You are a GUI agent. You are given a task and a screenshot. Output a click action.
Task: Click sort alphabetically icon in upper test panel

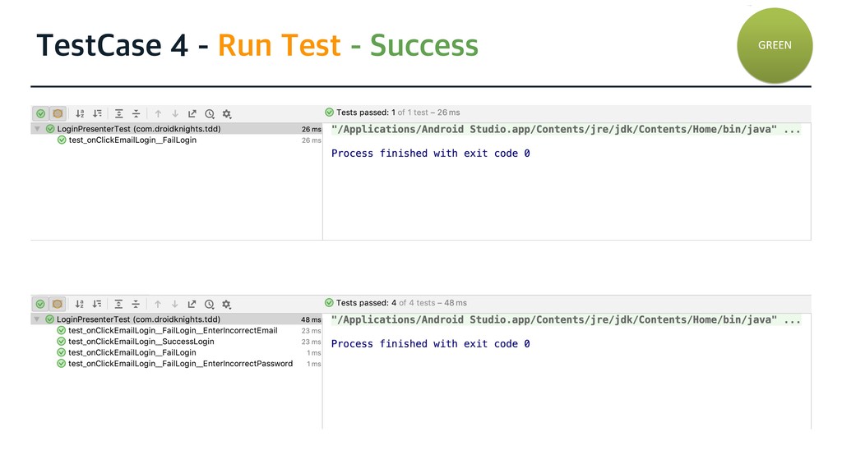(80, 113)
